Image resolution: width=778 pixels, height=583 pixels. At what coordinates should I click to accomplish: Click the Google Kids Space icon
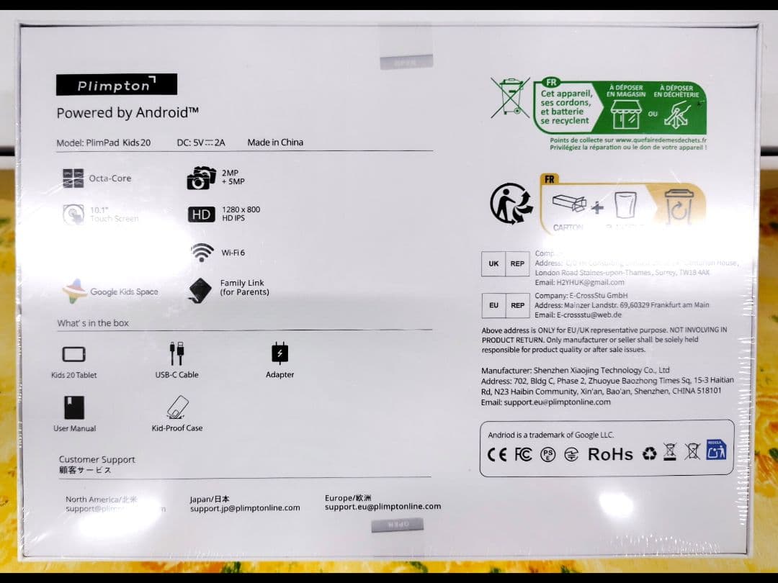75,291
